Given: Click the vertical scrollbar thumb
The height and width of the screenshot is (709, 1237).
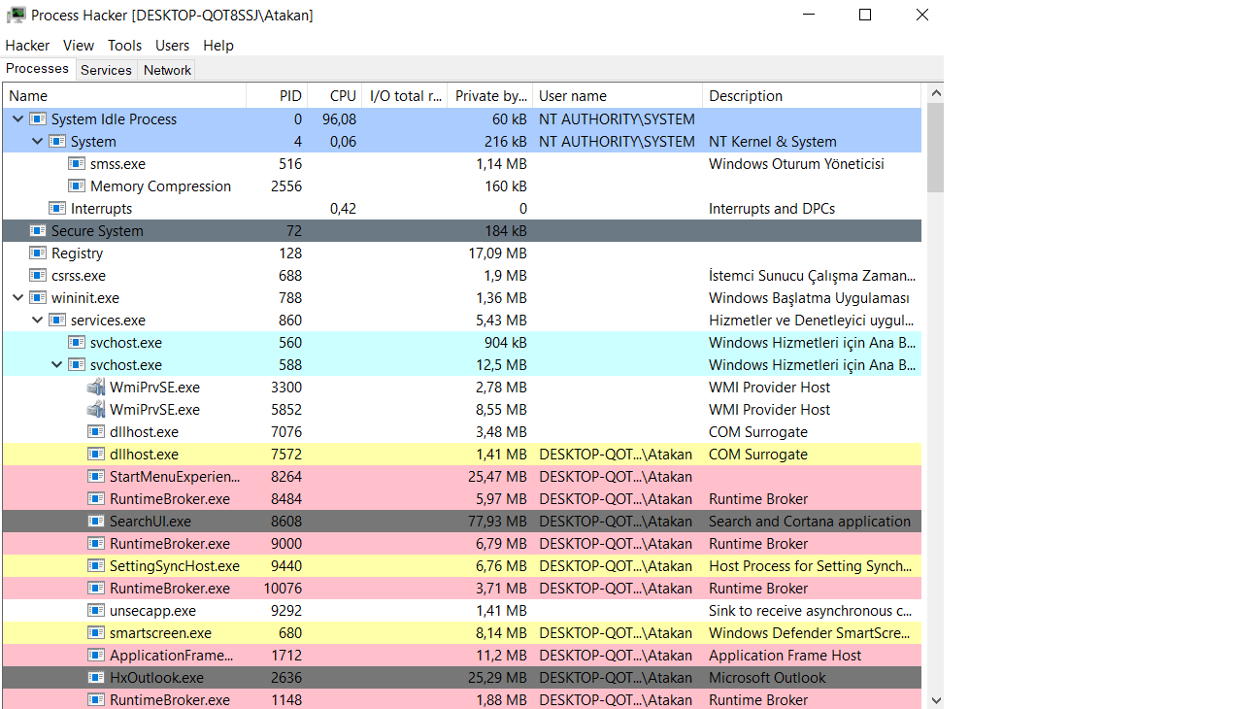Looking at the screenshot, I should pos(936,148).
